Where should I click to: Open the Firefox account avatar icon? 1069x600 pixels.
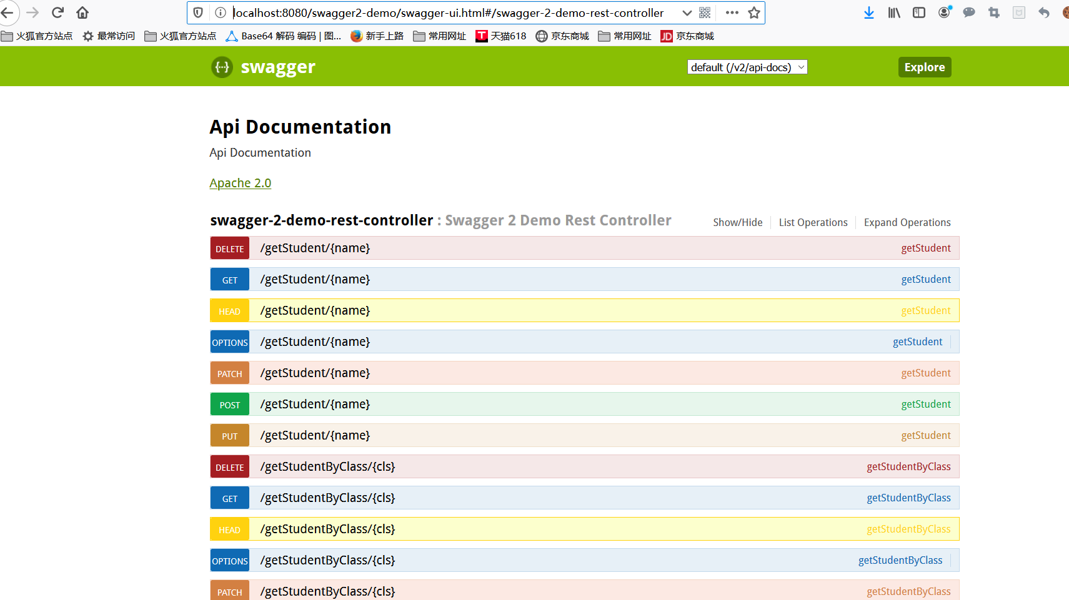tap(945, 12)
